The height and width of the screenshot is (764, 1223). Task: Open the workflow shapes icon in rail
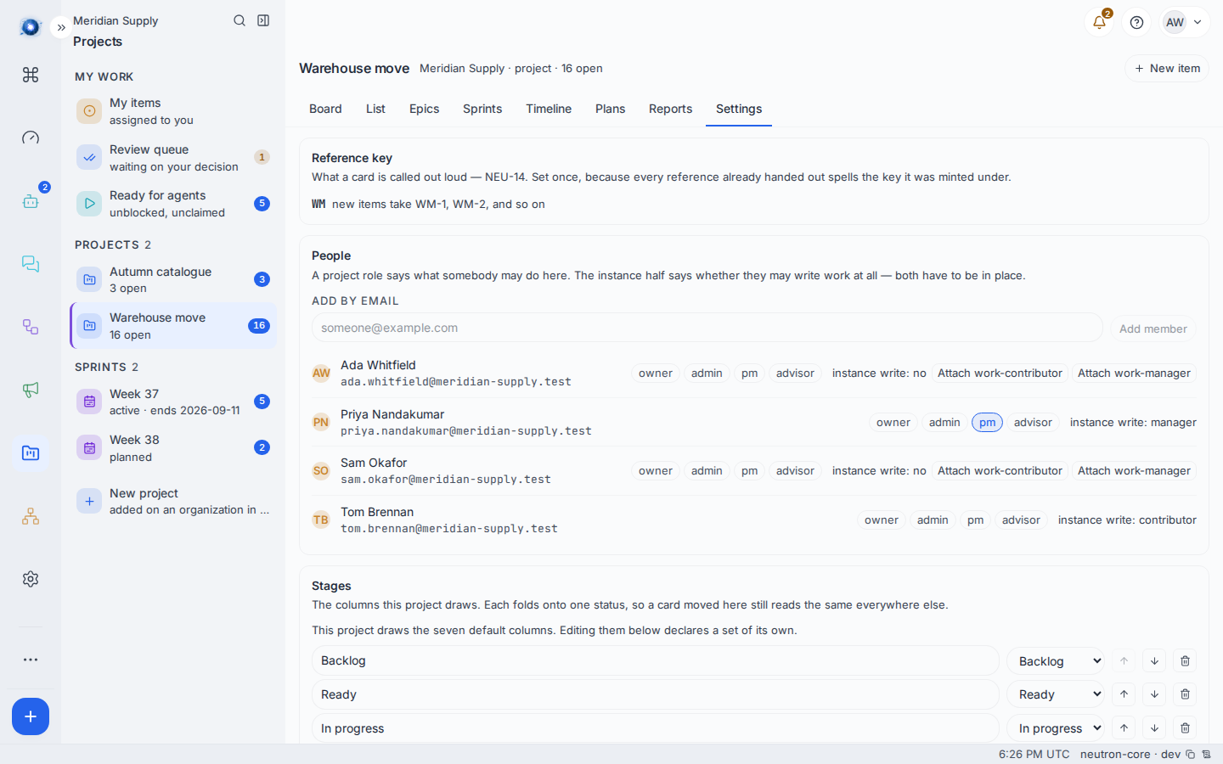[31, 327]
